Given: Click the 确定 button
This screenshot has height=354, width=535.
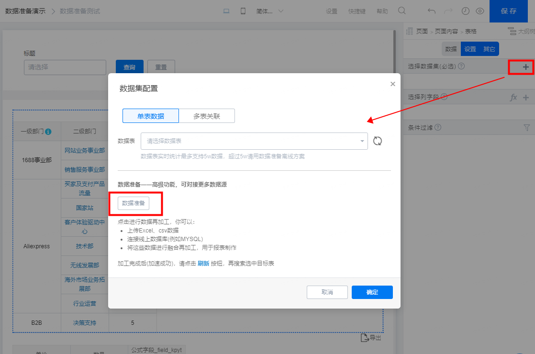Looking at the screenshot, I should tap(372, 292).
